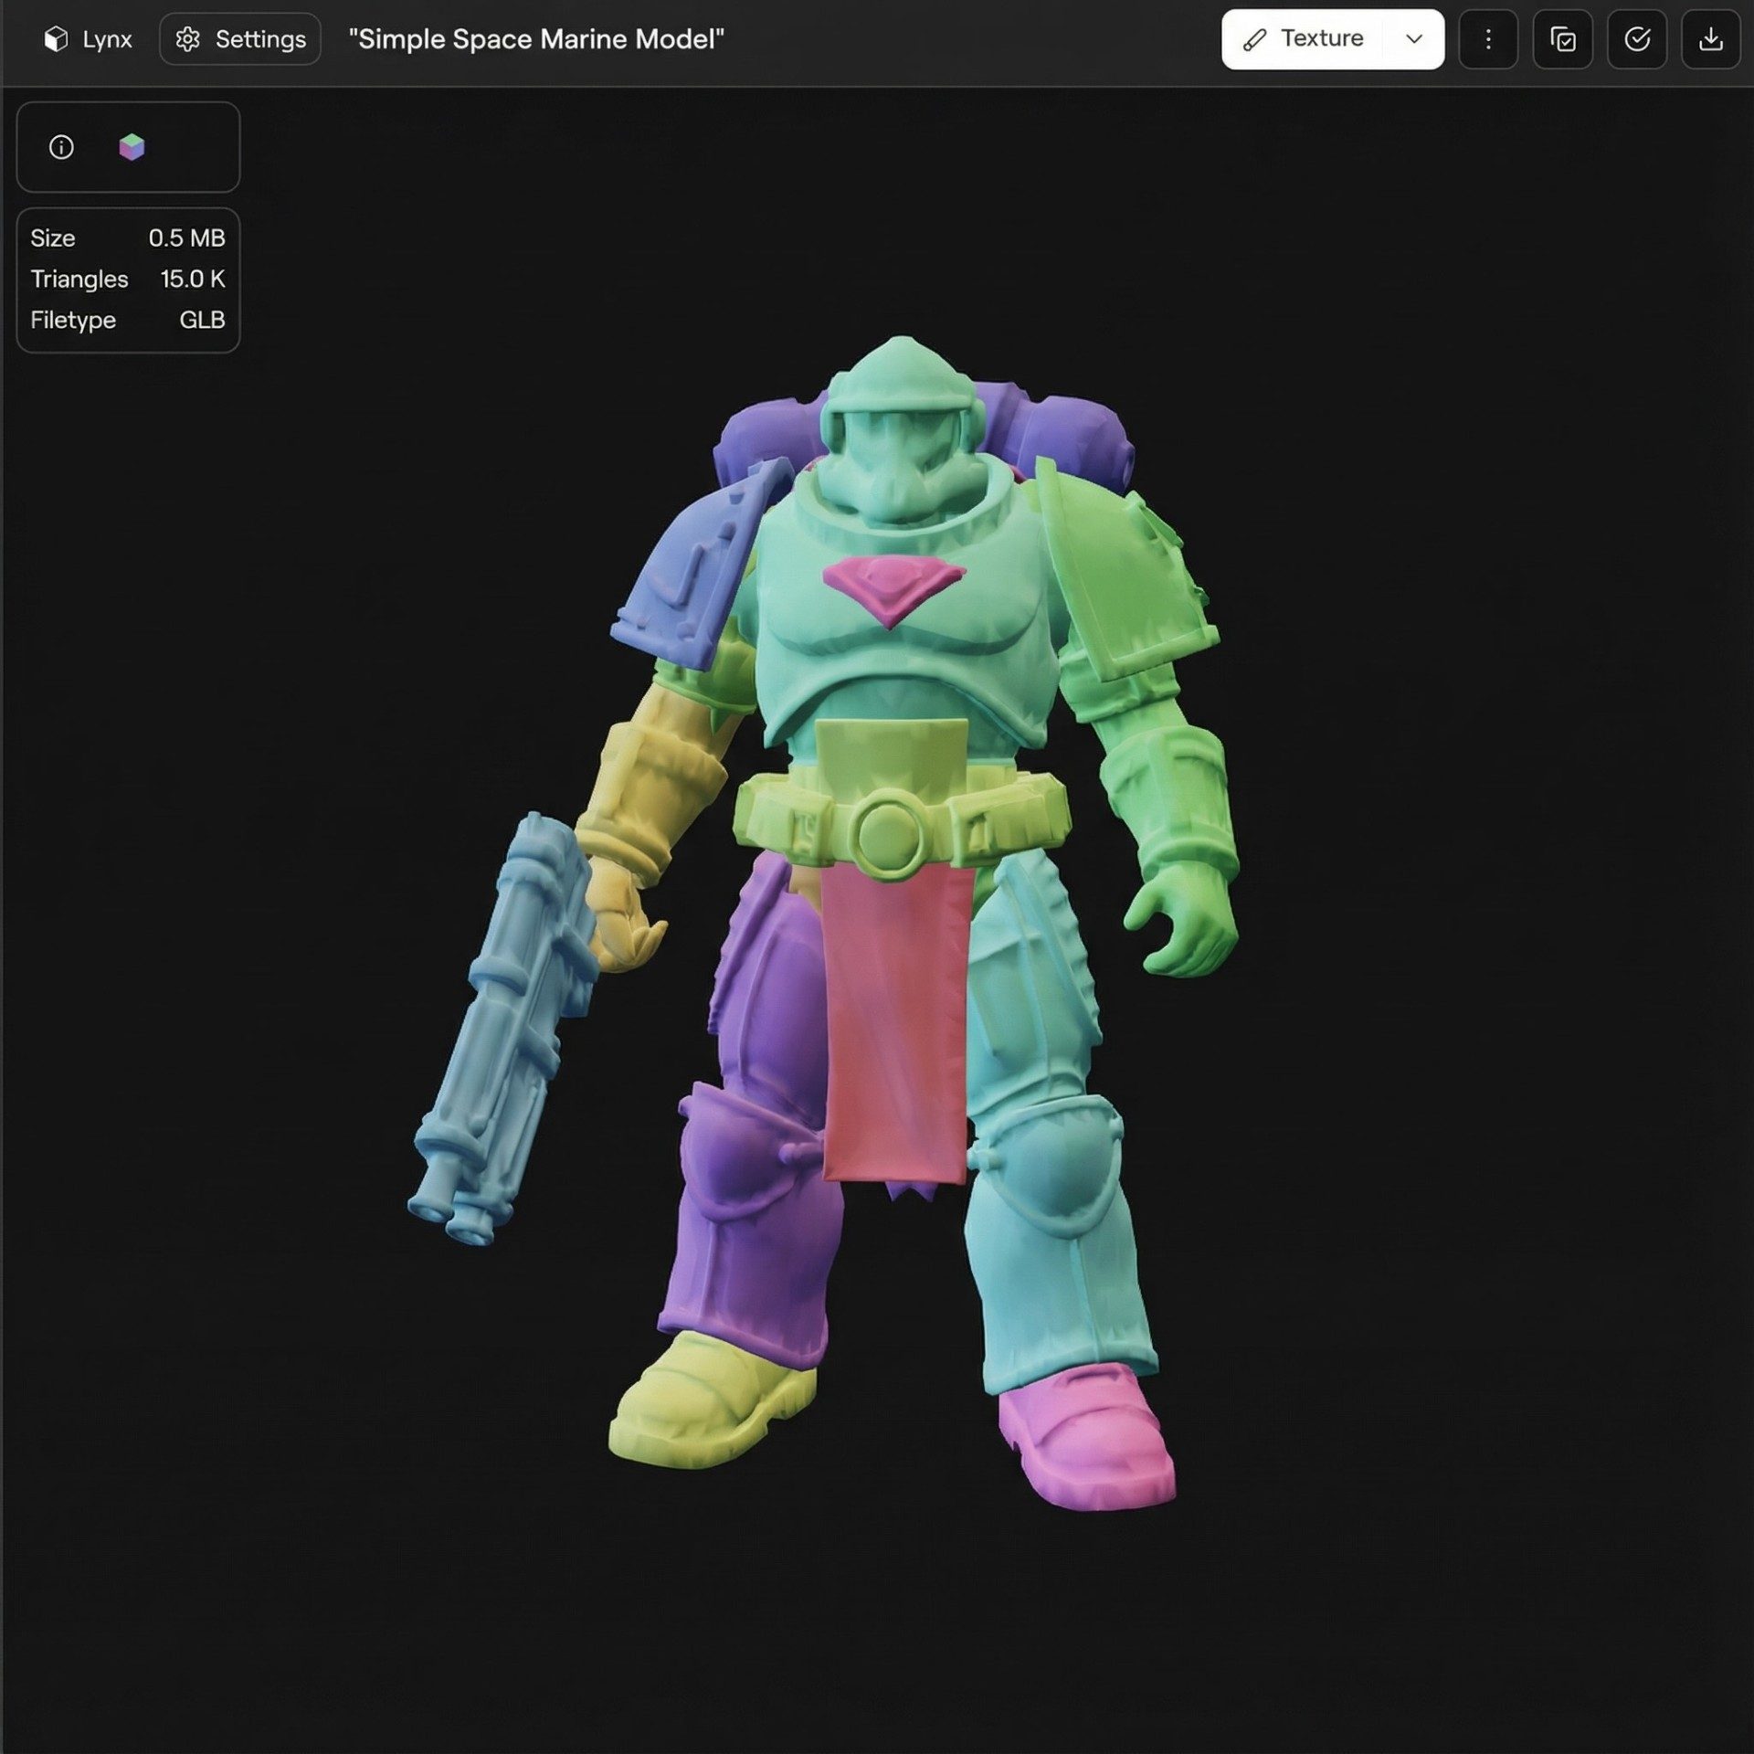The height and width of the screenshot is (1754, 1754).
Task: Open the Settings panel
Action: coord(240,39)
